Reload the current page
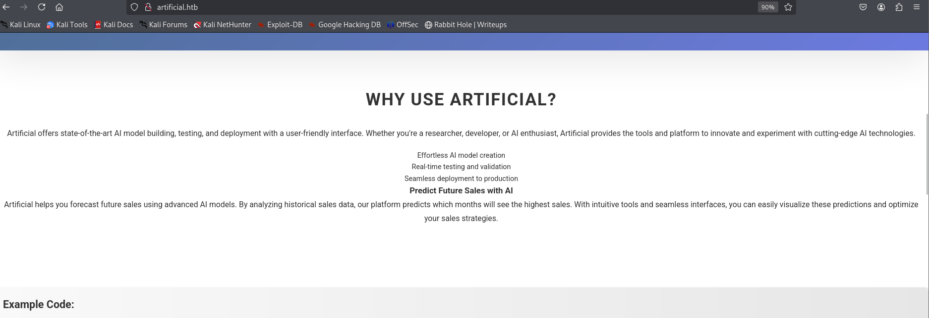Screen dimensions: 929x318 pos(42,7)
